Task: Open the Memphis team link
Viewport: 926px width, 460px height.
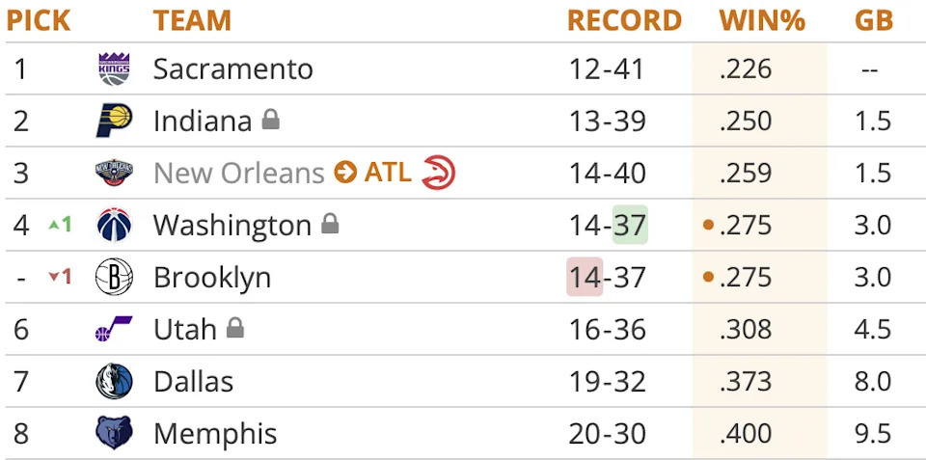Action: [x=215, y=434]
